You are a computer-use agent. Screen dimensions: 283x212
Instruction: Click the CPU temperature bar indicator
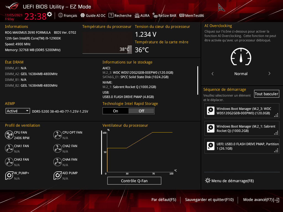pos(130,49)
